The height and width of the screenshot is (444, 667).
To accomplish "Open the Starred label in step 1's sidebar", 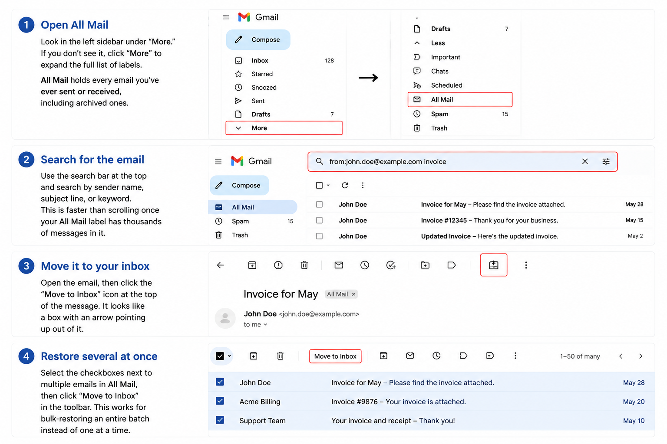I will click(284, 74).
